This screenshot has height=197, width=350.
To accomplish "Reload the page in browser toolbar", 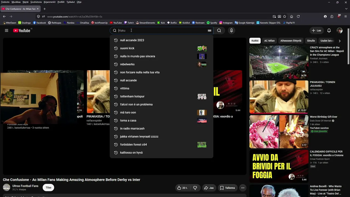I will [298, 16].
